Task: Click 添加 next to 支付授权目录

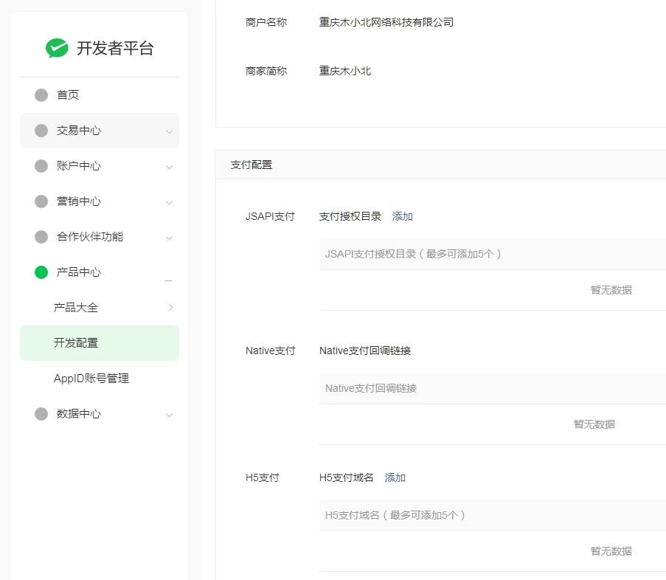Action: pyautogui.click(x=402, y=216)
